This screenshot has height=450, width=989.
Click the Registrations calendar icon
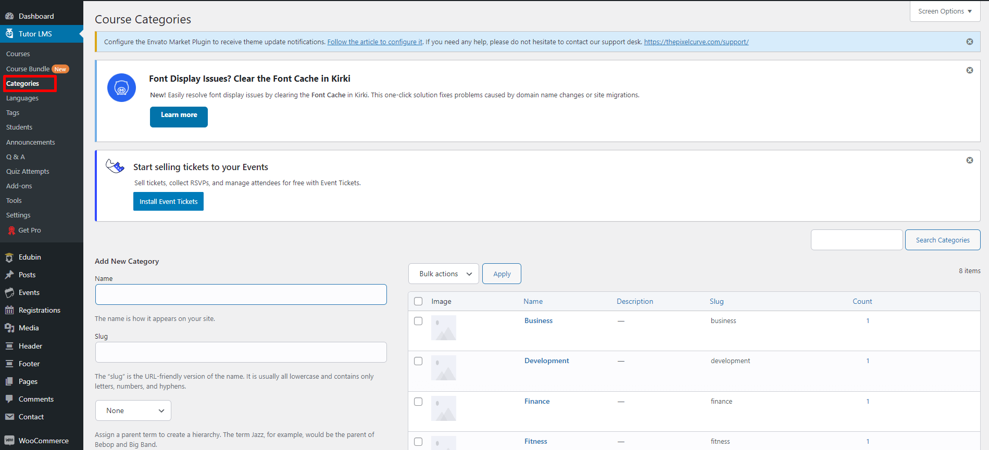coord(9,310)
